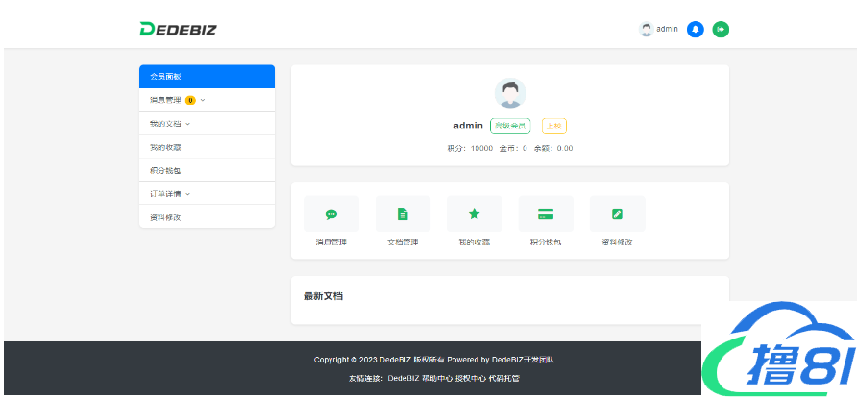The image size is (857, 397).
Task: Click the green logout arrow icon
Action: tap(721, 29)
